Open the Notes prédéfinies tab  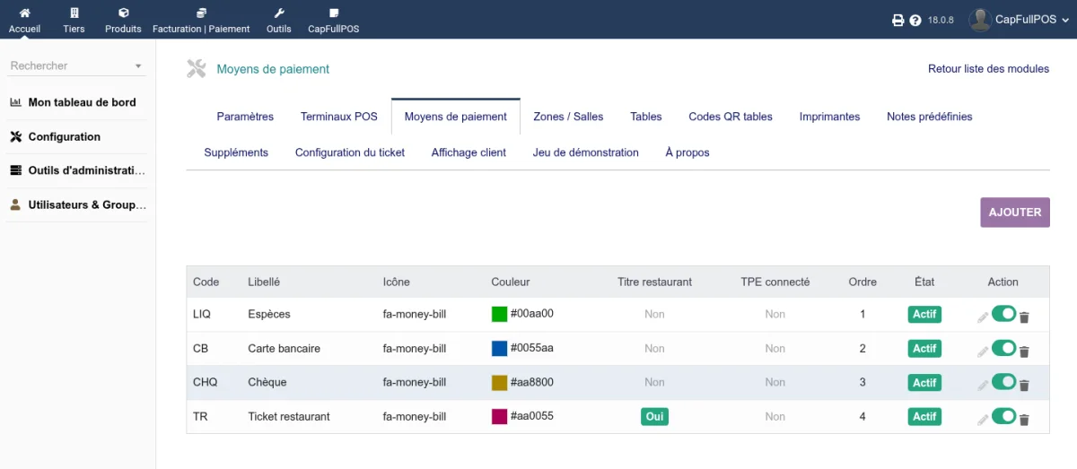pyautogui.click(x=930, y=117)
